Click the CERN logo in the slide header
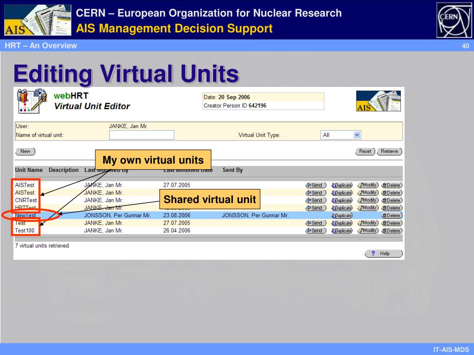The width and height of the screenshot is (474, 355). (x=454, y=20)
